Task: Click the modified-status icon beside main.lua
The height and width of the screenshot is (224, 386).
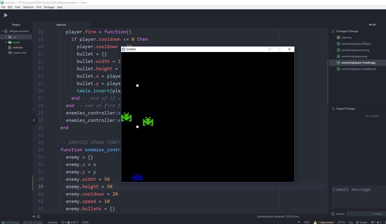Action: (x=339, y=37)
